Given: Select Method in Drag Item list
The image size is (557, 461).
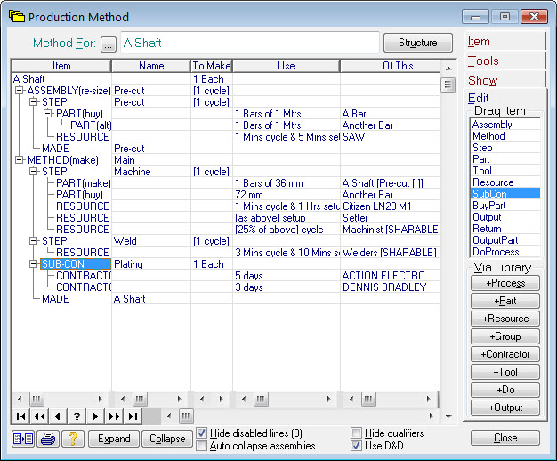Looking at the screenshot, I should [505, 136].
